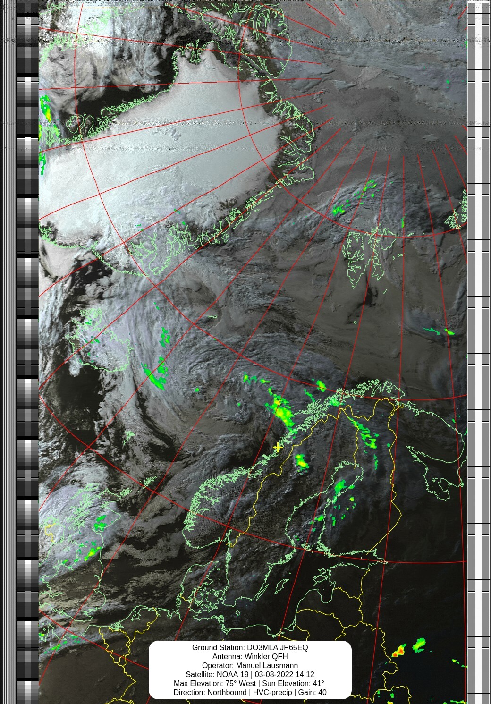Click the 'Operator: Manuel Lausmann' text line

click(x=250, y=665)
